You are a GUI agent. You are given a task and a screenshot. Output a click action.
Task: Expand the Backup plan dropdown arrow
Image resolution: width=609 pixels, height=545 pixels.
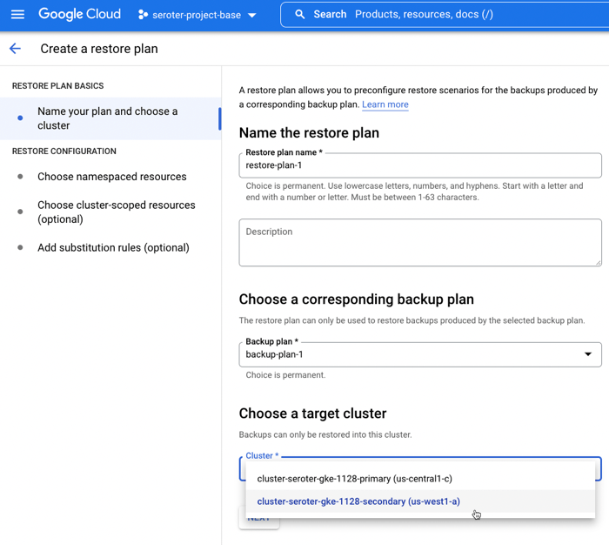coord(588,354)
